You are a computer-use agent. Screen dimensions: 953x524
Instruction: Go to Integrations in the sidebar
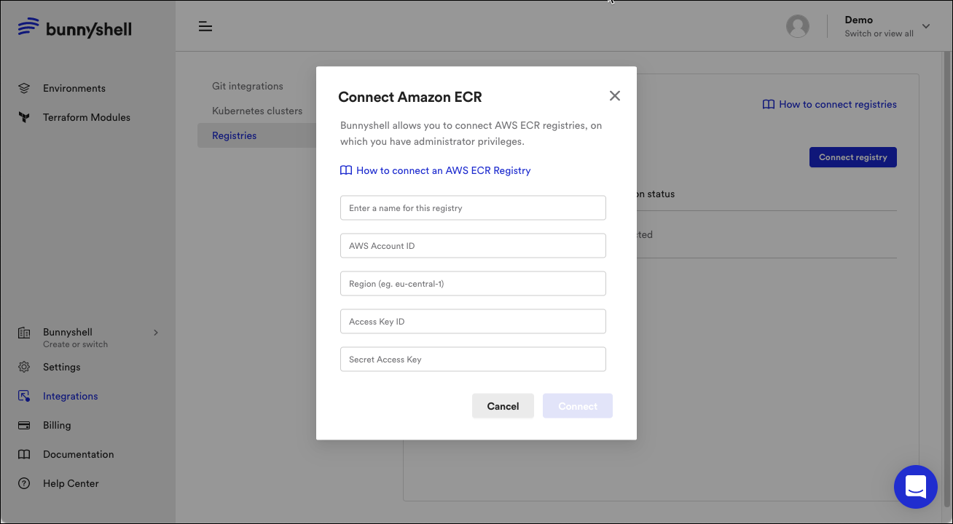(71, 396)
